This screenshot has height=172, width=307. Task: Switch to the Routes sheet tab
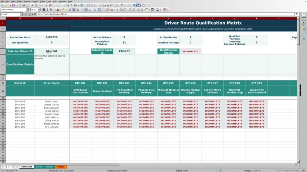pos(49,167)
